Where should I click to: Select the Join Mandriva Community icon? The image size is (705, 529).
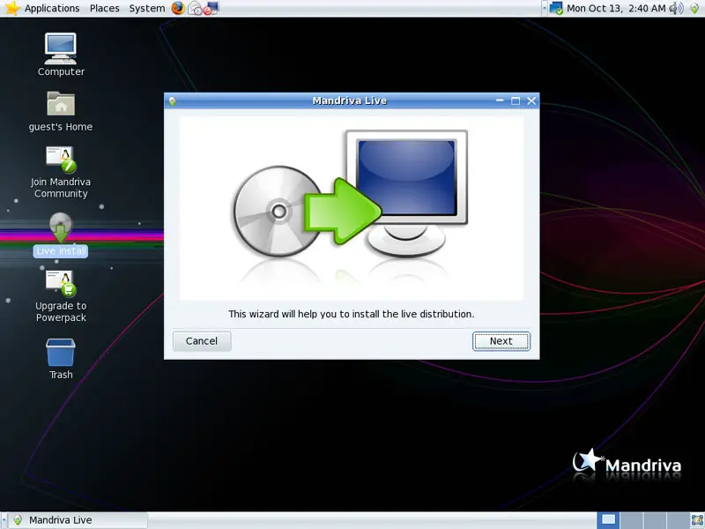[x=61, y=172]
